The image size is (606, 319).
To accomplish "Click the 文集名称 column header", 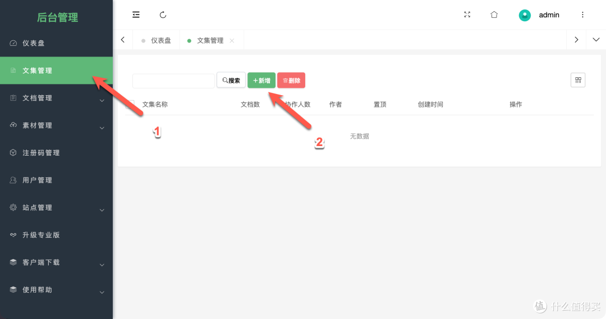I will (155, 105).
